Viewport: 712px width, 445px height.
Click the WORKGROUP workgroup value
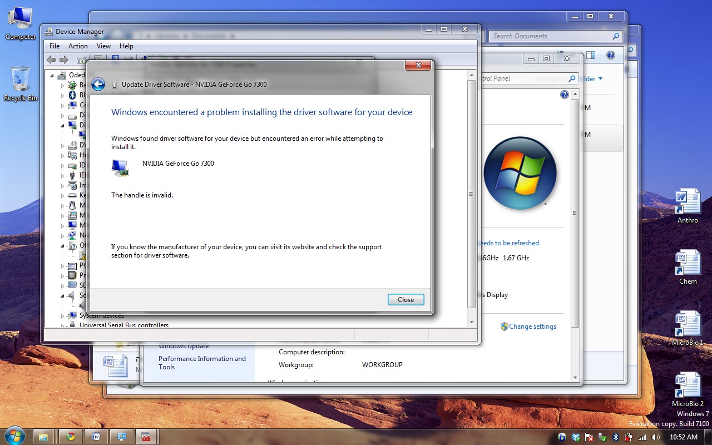pyautogui.click(x=382, y=365)
